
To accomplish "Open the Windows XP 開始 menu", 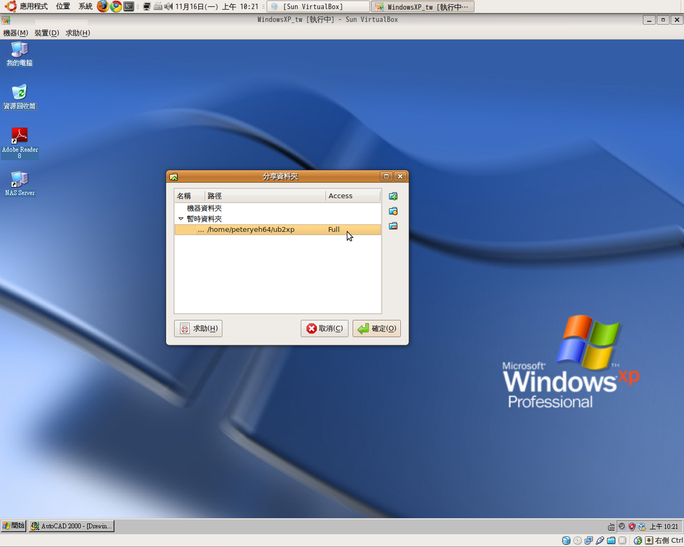I will pos(14,526).
